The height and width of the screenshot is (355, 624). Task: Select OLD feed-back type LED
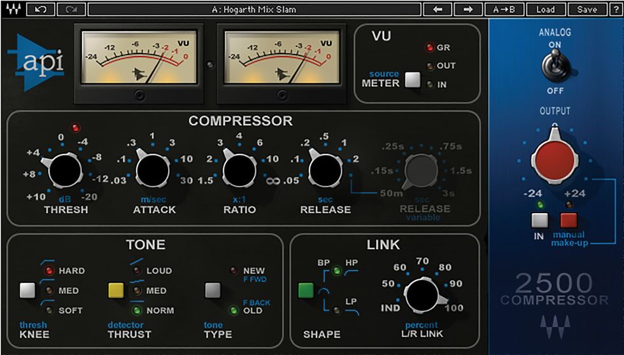(234, 310)
